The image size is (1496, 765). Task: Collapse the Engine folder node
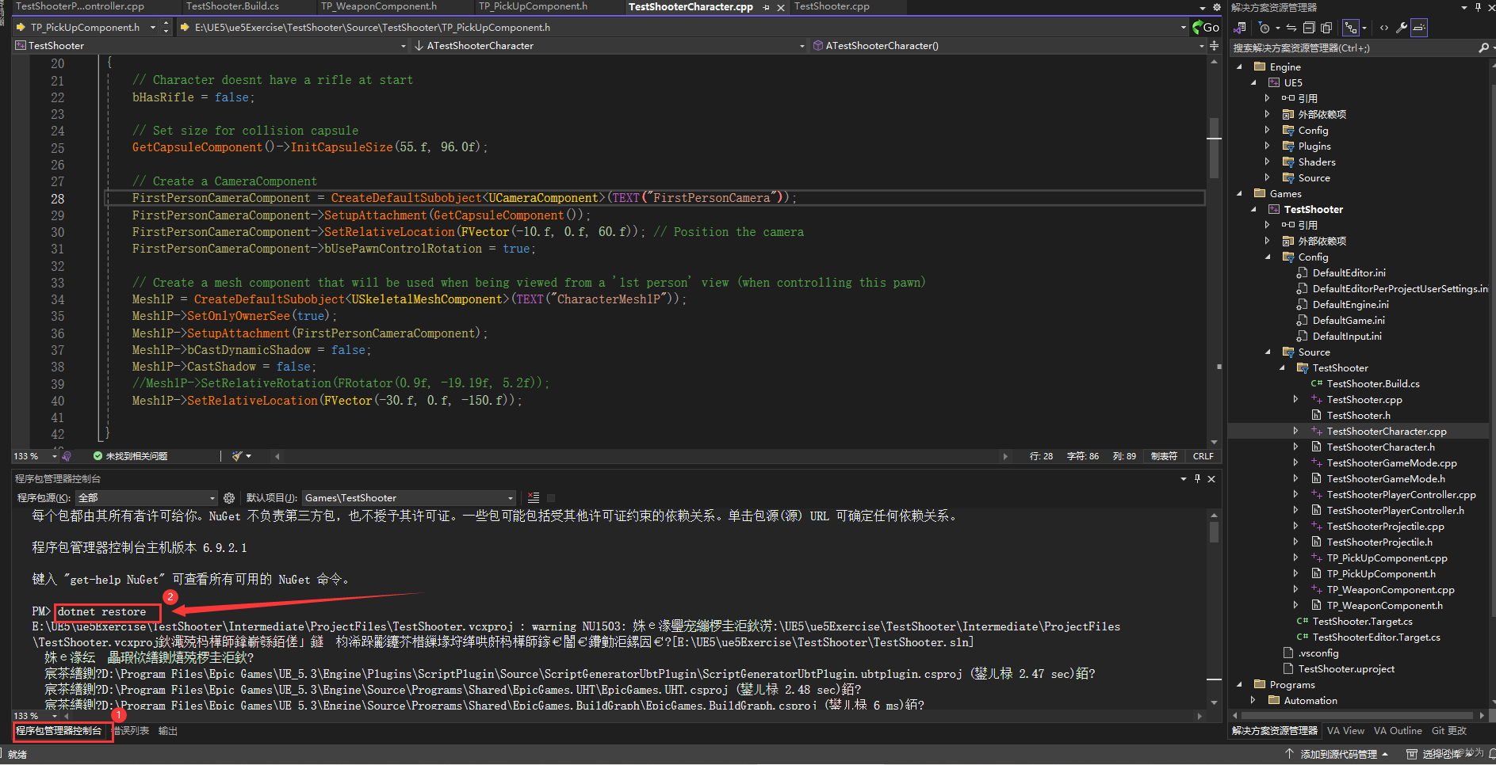pyautogui.click(x=1240, y=67)
